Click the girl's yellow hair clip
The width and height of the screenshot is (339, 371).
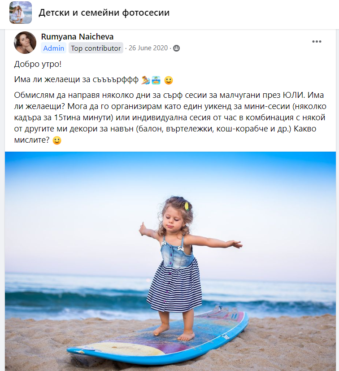(x=187, y=206)
